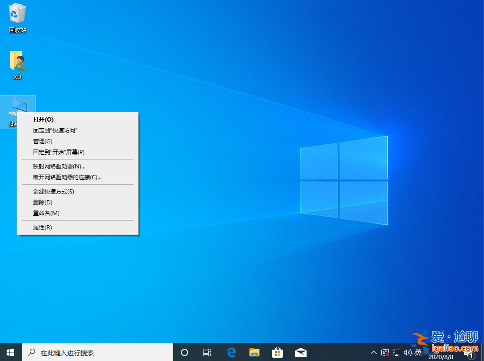484x361 pixels.
Task: Launch the Microsoft Store from the taskbar
Action: click(x=277, y=352)
